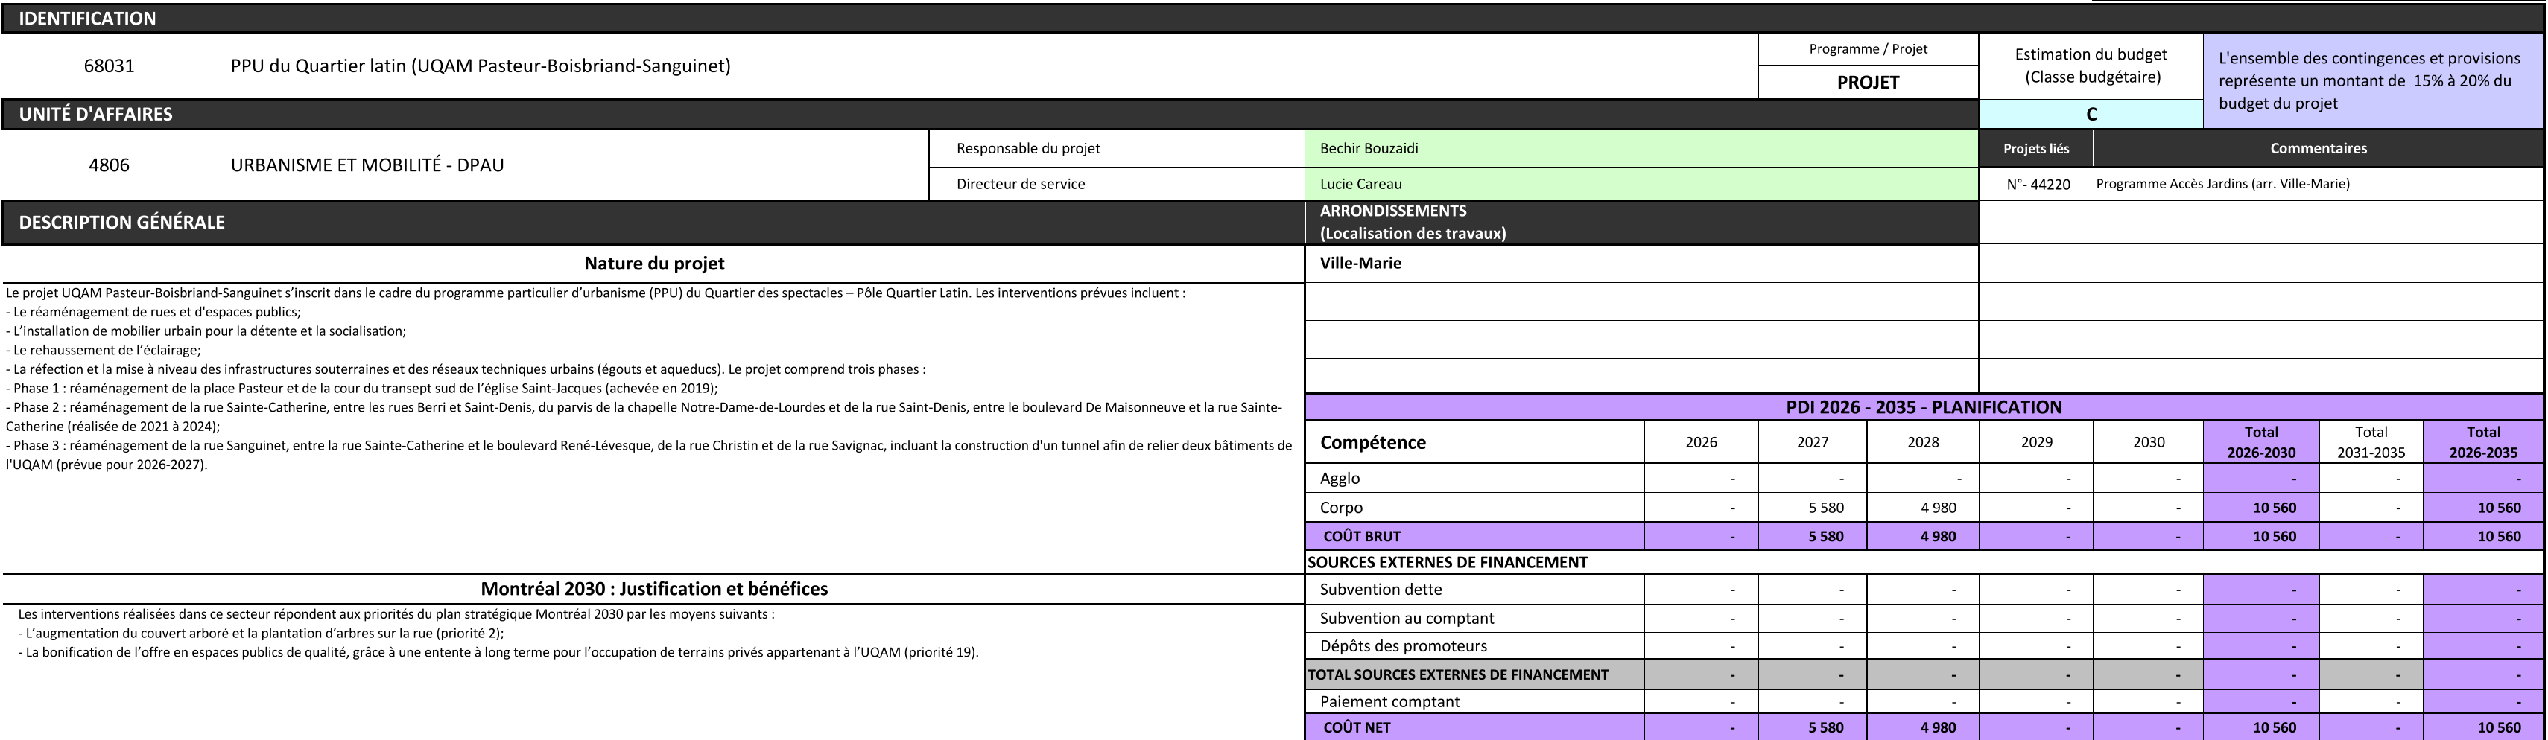The image size is (2548, 740).
Task: Select the Total 2031-2035 column header
Action: [2370, 443]
